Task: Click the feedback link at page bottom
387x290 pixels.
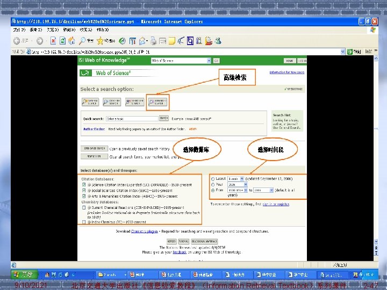Action: [180, 252]
